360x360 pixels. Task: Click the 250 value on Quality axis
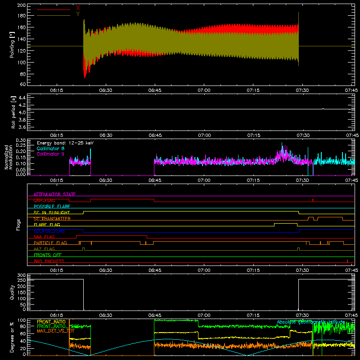(x=21, y=280)
